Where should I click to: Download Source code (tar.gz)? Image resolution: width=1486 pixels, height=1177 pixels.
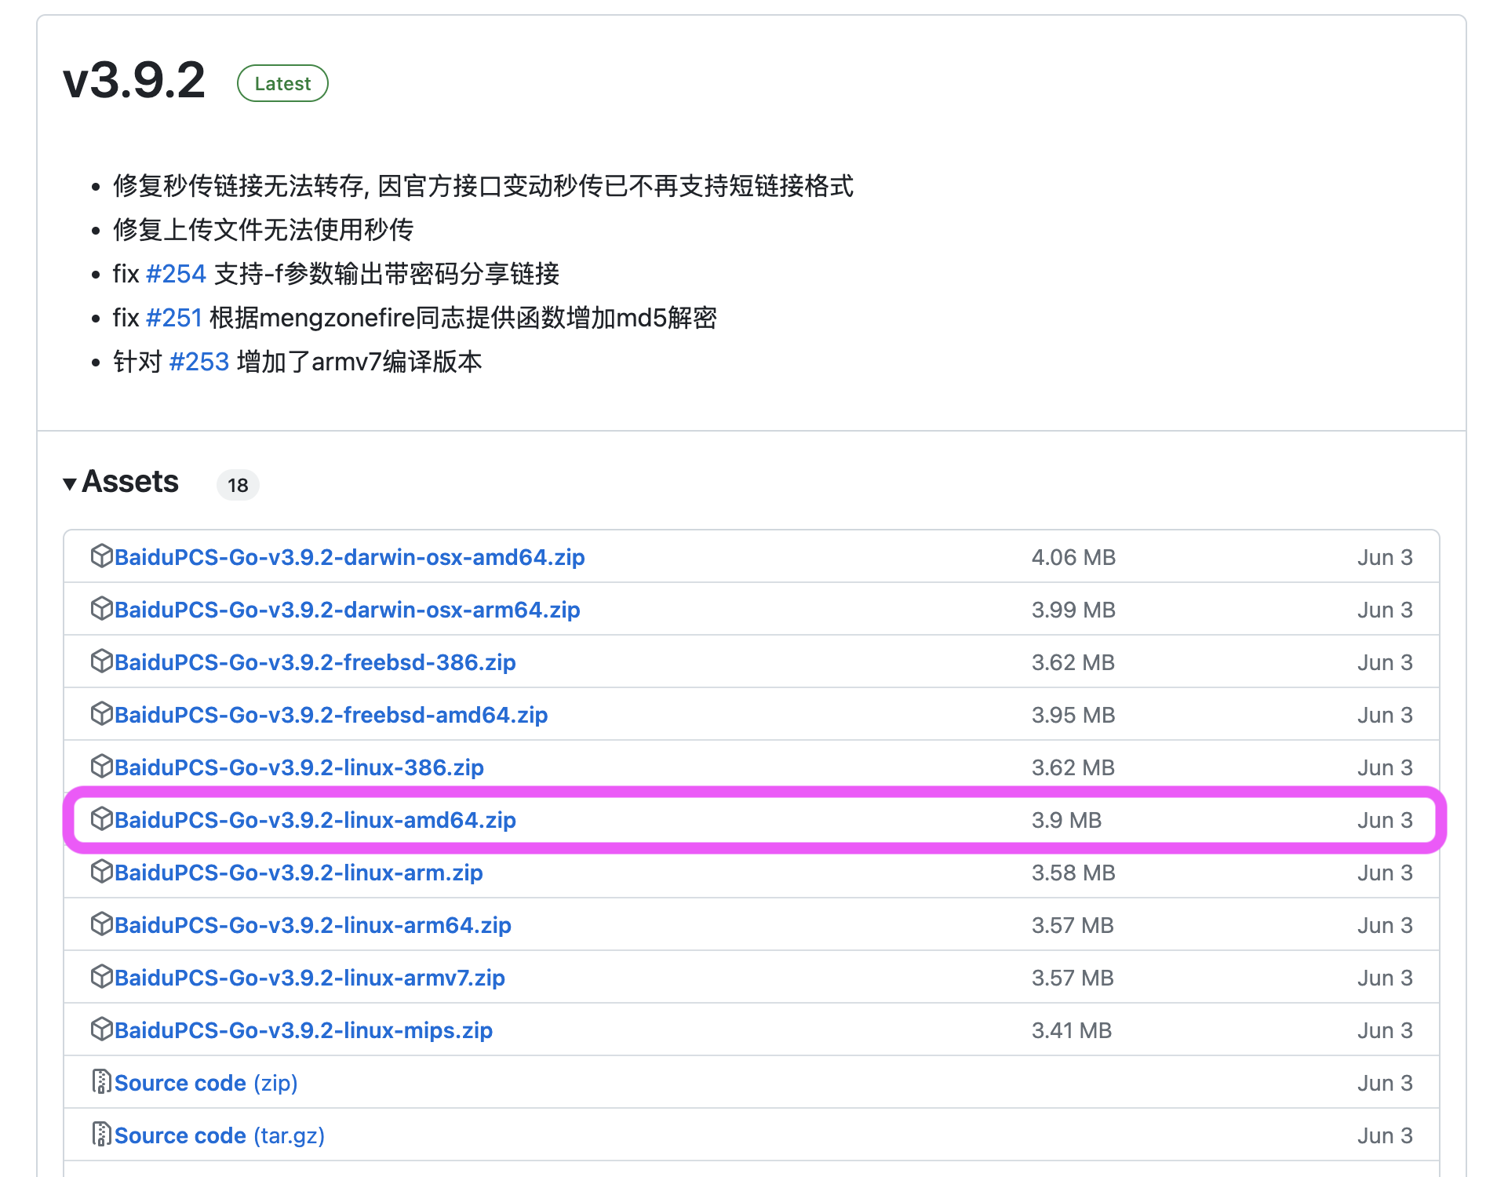pos(220,1135)
